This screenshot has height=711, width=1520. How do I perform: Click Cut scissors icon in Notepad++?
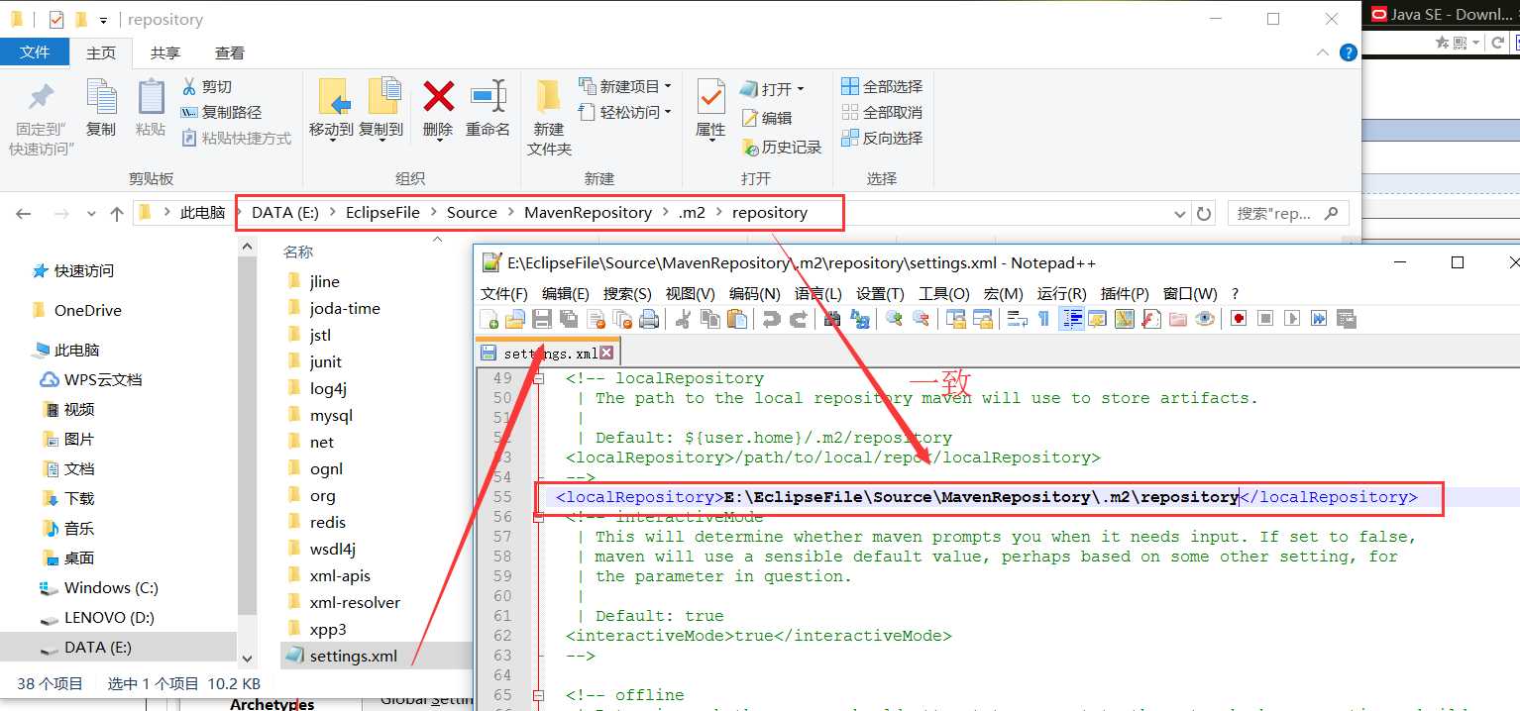coord(682,319)
